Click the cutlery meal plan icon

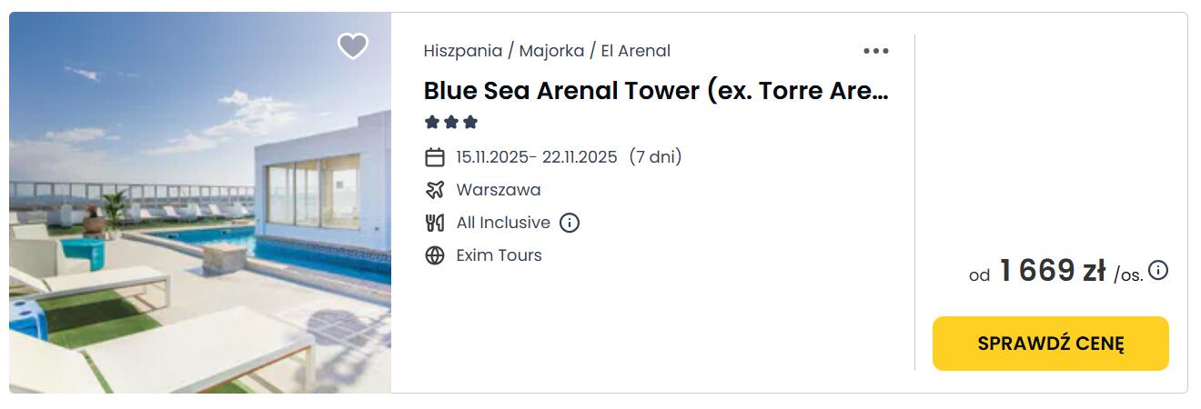coord(435,223)
